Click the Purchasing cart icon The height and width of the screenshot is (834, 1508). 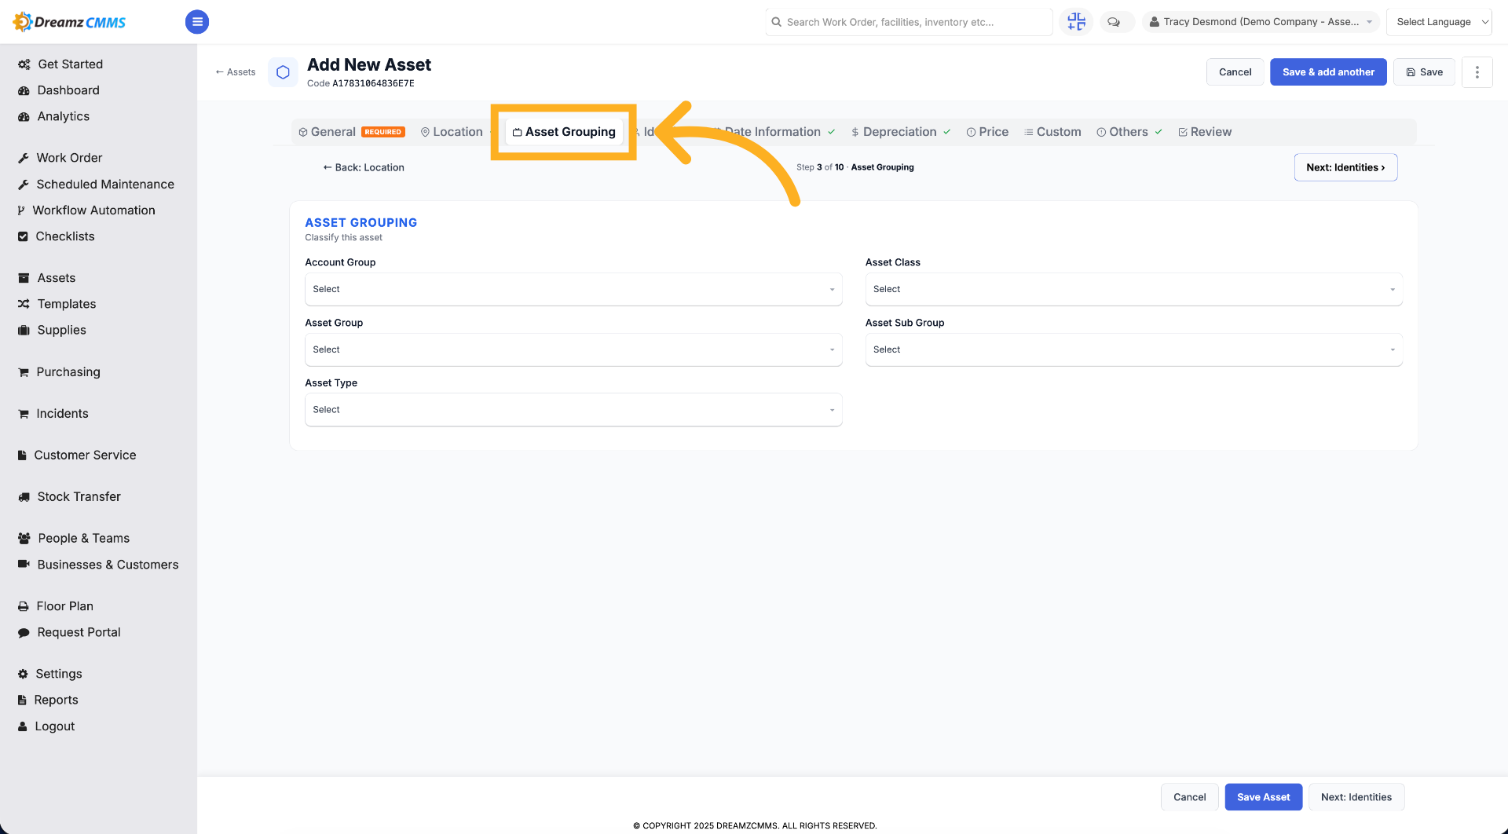[24, 372]
